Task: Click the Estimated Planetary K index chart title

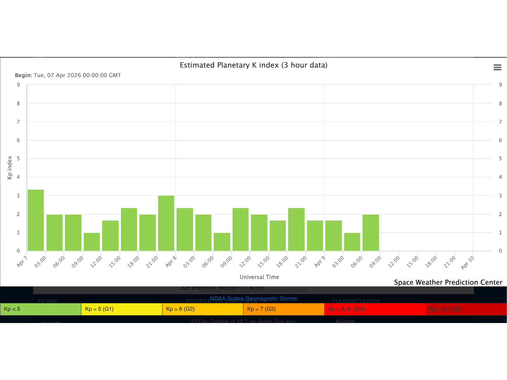Action: click(254, 65)
